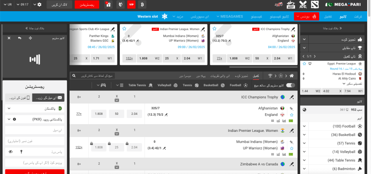Select register by email tab
This screenshot has height=174, width=371.
pos(49,98)
